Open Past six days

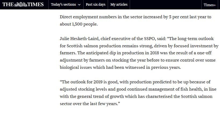coord(95,5)
